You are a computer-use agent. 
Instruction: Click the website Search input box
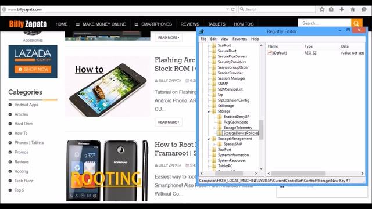[x=324, y=23]
